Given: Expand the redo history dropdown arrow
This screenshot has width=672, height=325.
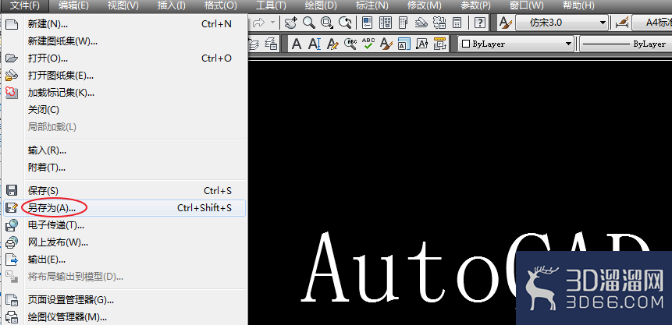Looking at the screenshot, I should pos(273,23).
